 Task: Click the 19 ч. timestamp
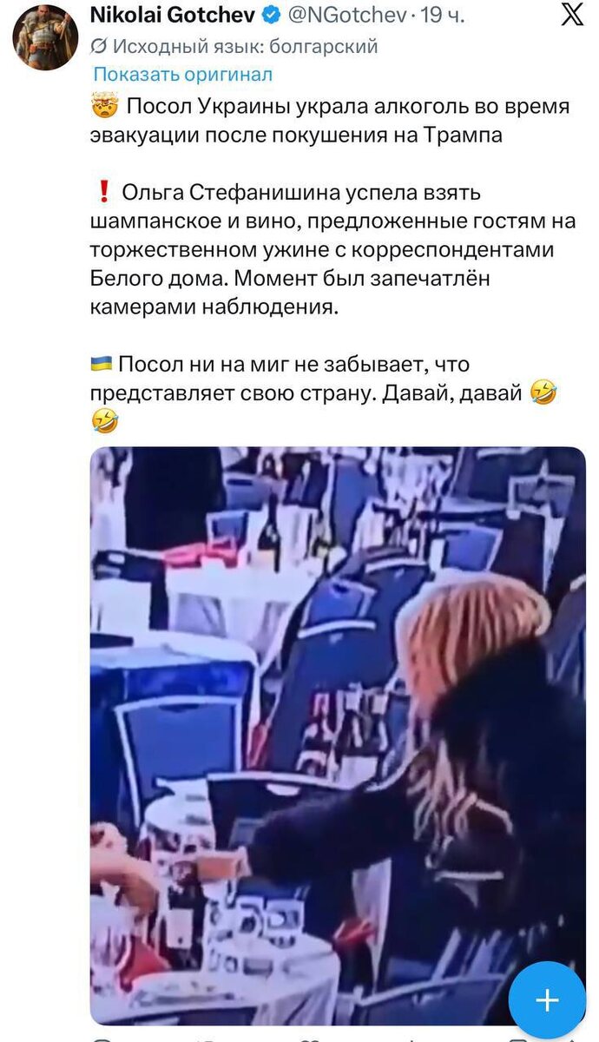click(443, 16)
